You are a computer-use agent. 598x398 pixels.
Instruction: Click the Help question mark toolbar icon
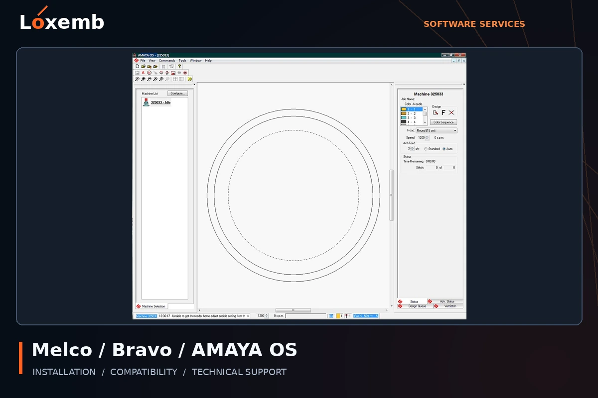(179, 66)
